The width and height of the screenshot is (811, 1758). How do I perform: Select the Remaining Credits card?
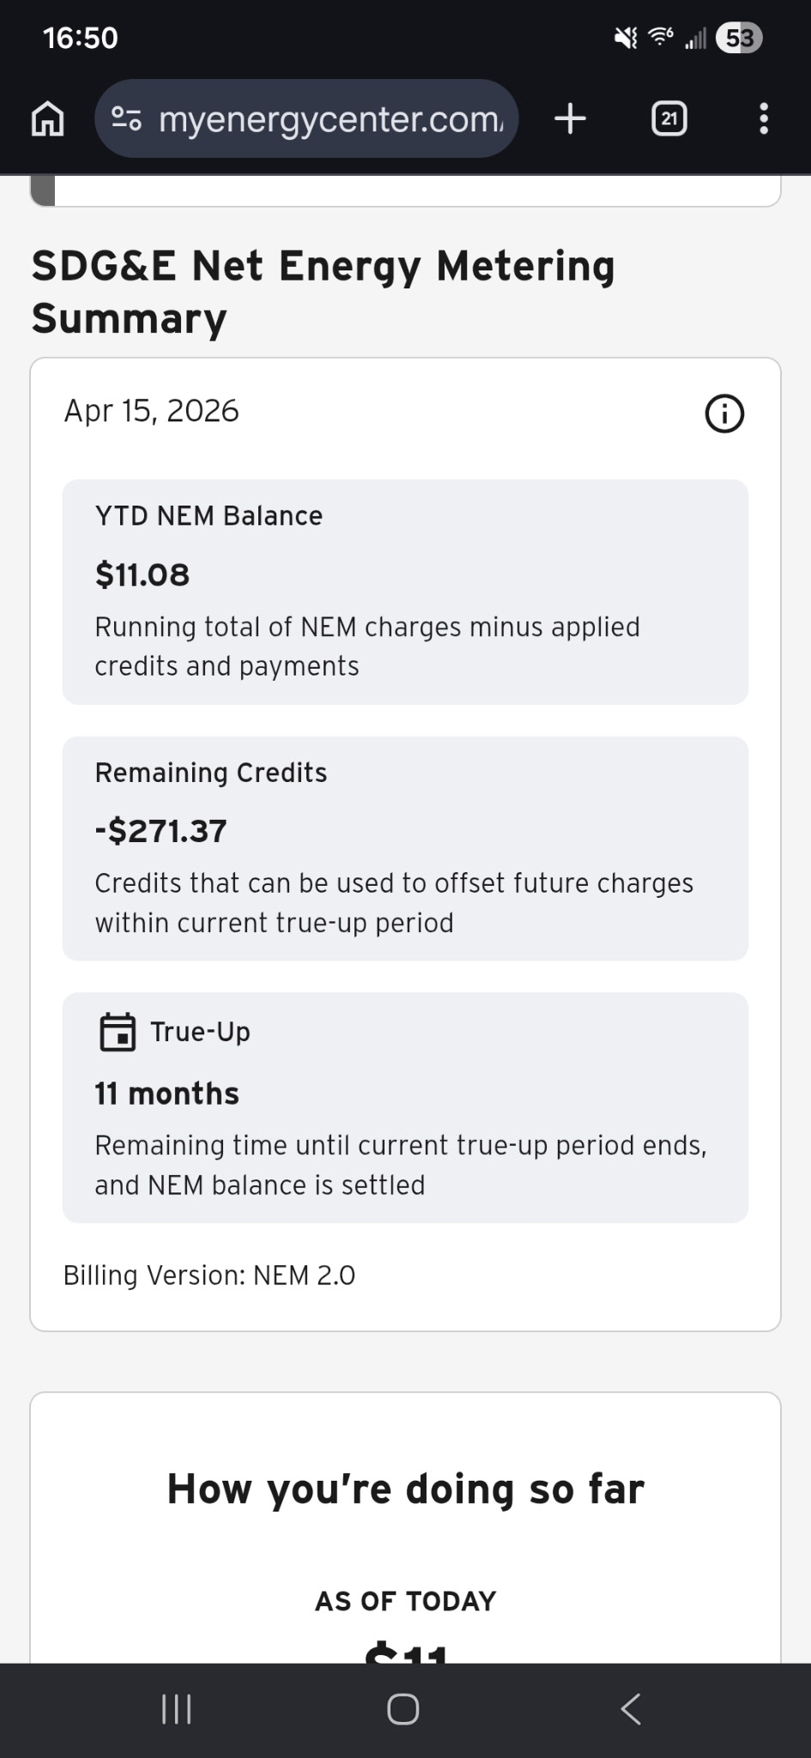click(405, 848)
